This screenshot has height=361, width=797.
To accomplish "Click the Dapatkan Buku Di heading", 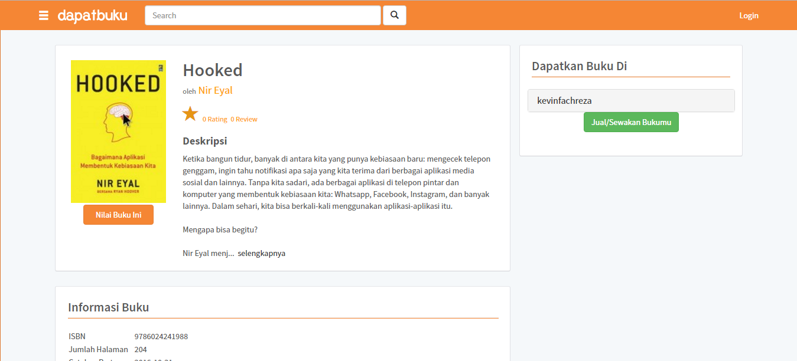I will 580,66.
